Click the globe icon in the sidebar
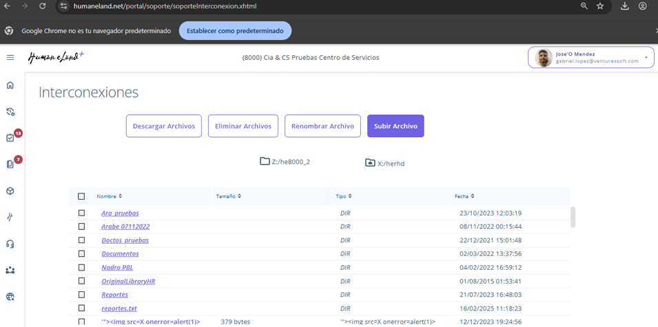Screen dimensions: 658x327 pos(10,297)
